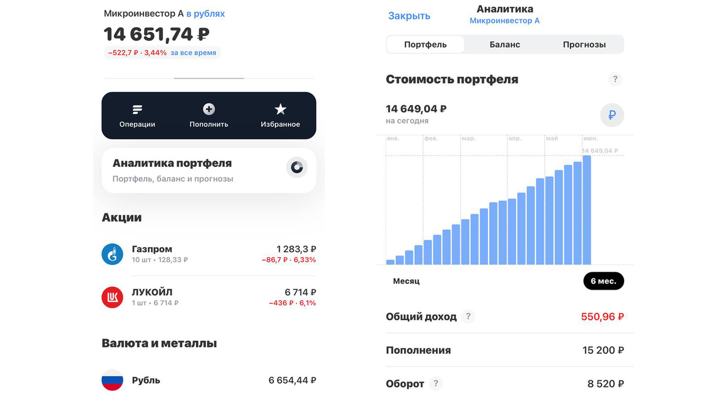
Task: Open help for Стоимость портфеля question mark
Action: click(x=615, y=78)
